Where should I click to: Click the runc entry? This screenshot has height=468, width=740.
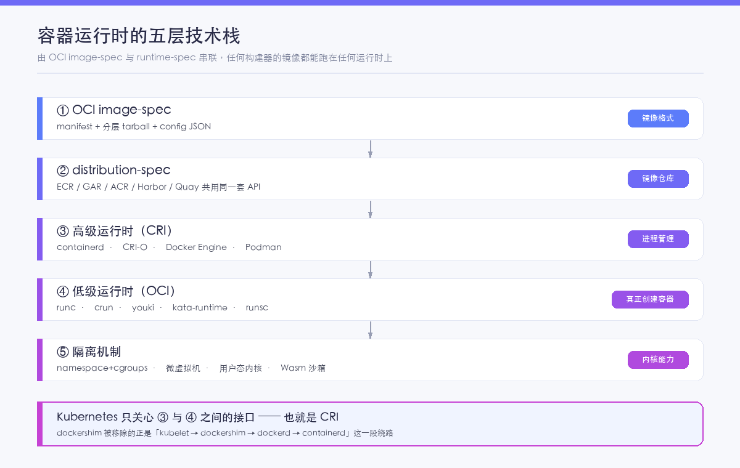(66, 307)
